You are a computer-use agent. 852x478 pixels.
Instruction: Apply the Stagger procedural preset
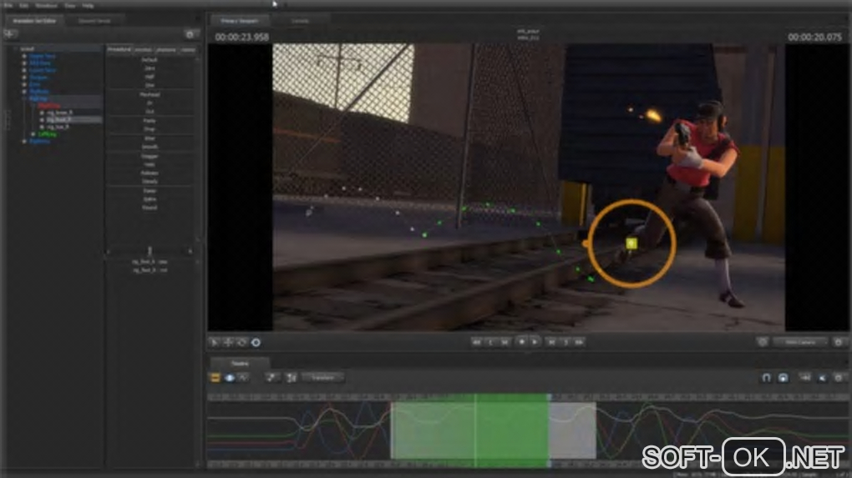(150, 156)
